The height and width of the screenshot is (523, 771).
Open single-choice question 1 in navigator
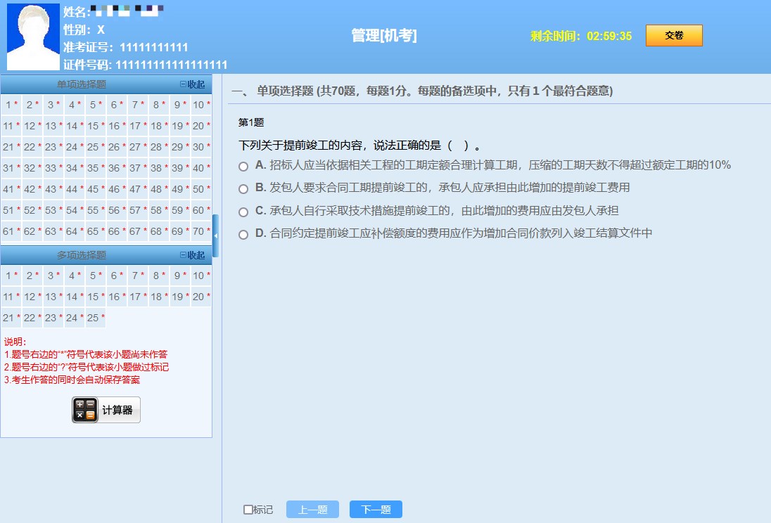point(11,105)
